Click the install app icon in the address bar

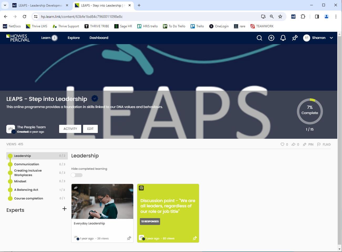click(263, 17)
